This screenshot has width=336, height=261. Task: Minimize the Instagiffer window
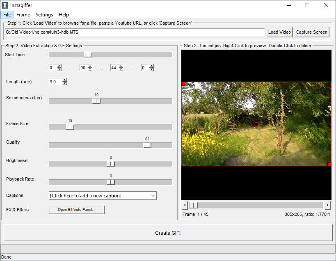[289, 6]
